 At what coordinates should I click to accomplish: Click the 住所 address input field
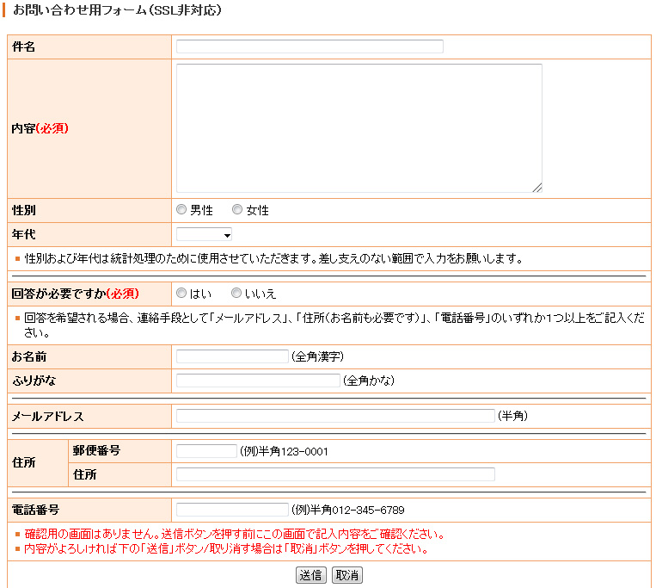(x=335, y=474)
